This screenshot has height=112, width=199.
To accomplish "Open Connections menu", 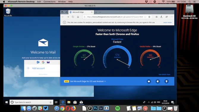I will coord(49,2).
